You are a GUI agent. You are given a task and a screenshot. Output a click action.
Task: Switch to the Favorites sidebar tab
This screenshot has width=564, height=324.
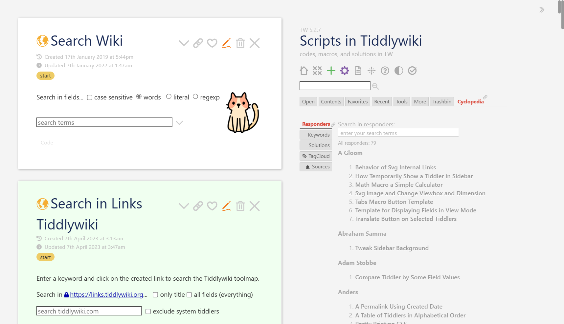pyautogui.click(x=358, y=101)
